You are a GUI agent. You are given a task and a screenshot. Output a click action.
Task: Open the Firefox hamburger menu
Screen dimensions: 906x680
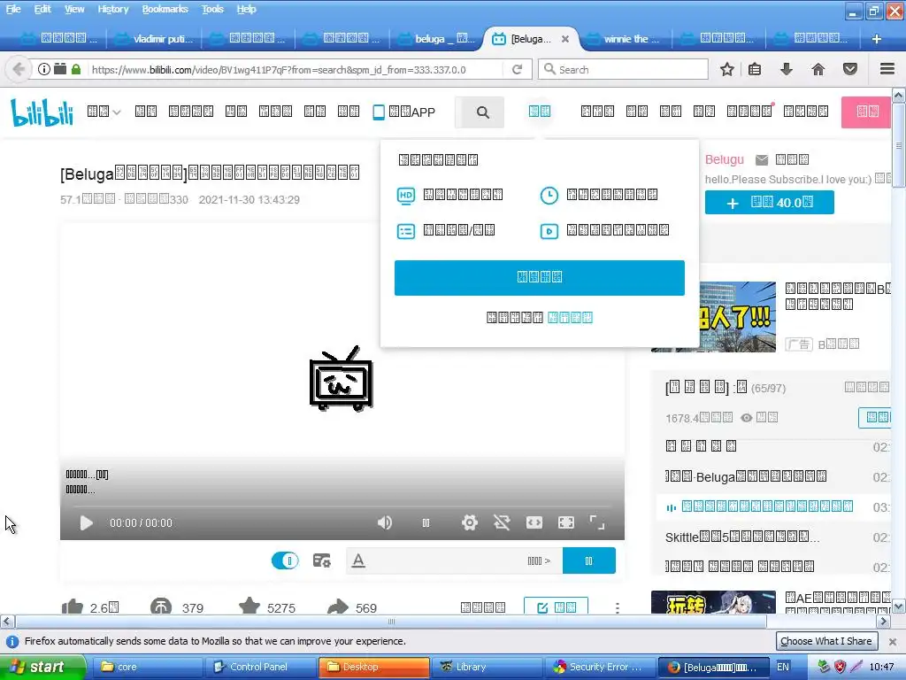tap(887, 69)
